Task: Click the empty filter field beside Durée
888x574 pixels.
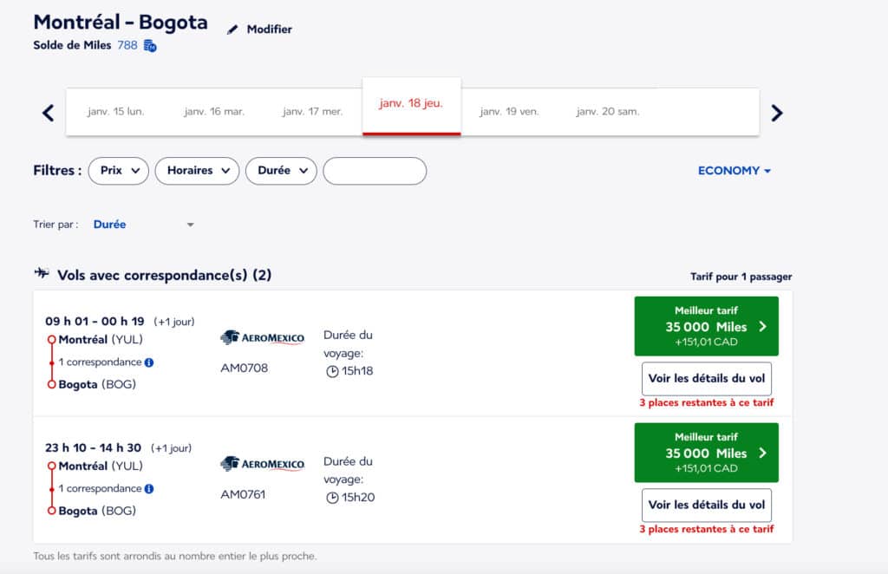Action: (x=375, y=171)
